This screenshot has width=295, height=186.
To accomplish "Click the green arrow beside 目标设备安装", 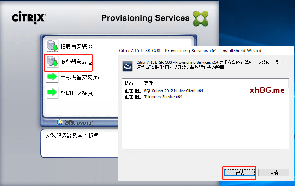I will coord(52,77).
